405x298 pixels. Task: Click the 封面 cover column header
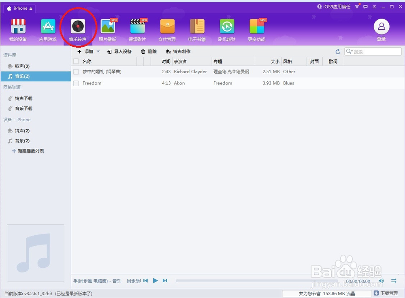[315, 61]
